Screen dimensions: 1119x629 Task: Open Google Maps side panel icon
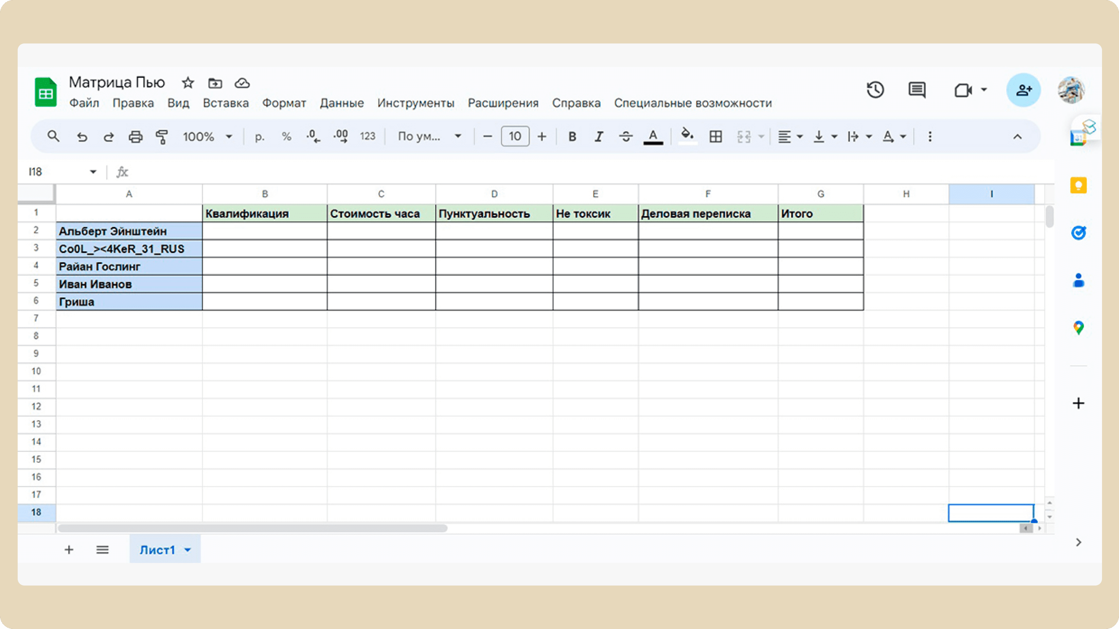click(x=1078, y=327)
